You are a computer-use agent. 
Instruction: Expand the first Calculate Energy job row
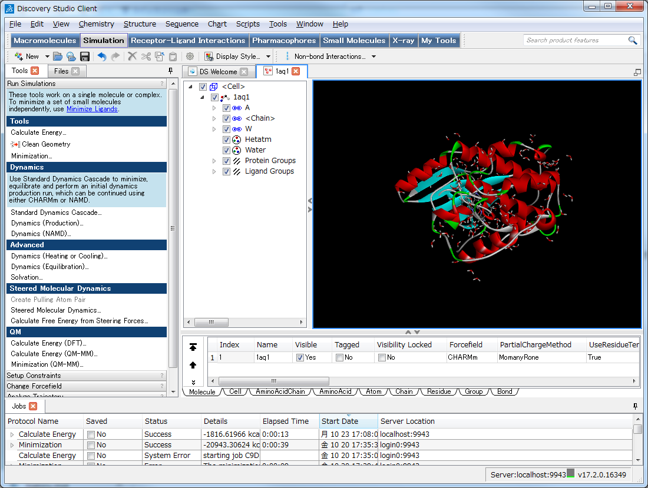click(x=12, y=434)
